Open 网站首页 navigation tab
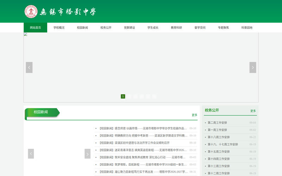The image size is (282, 176). pos(36,27)
